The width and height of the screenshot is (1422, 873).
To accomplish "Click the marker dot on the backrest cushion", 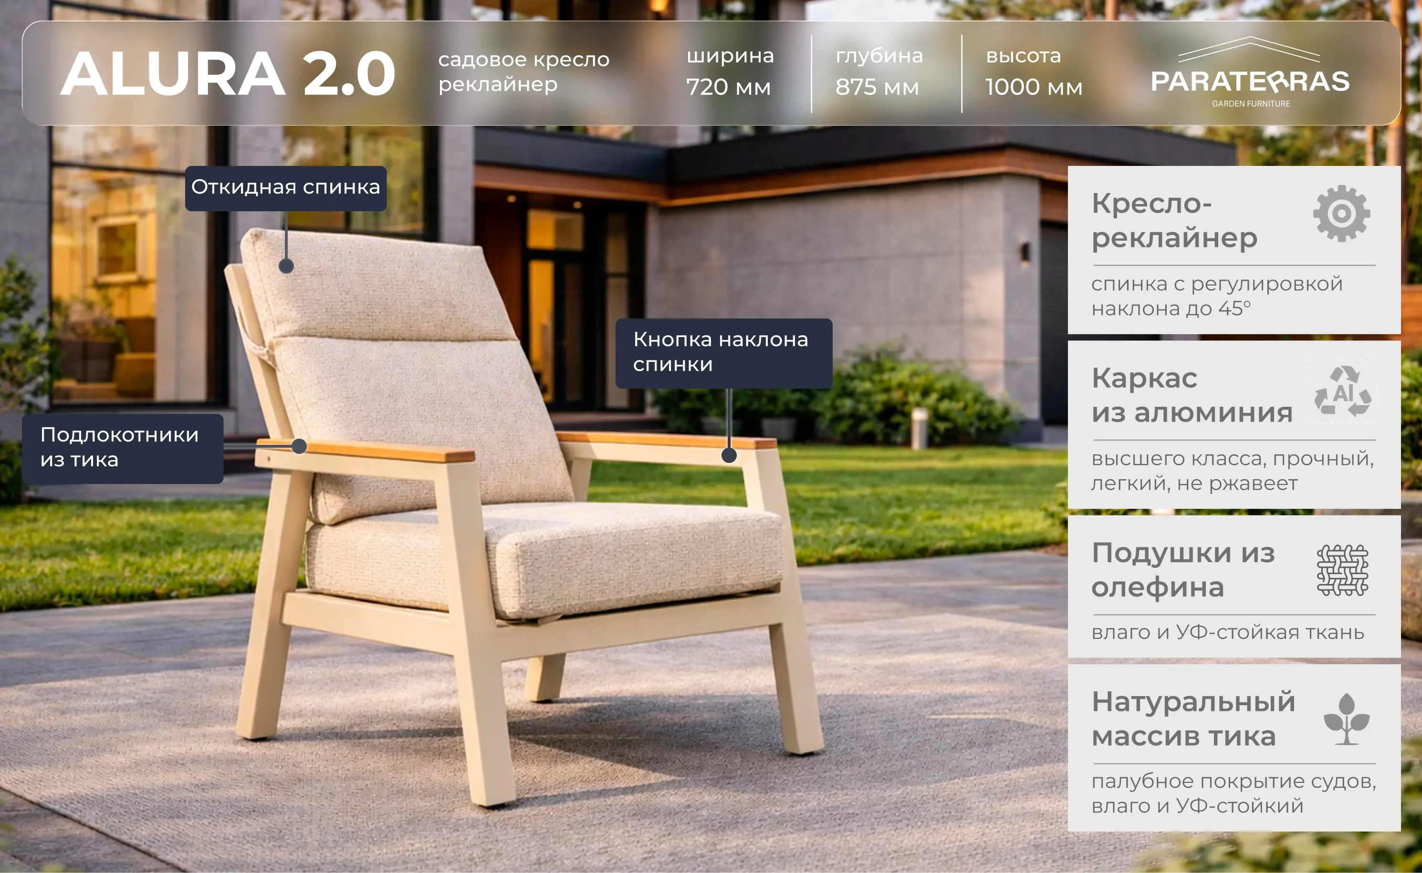I will point(286,266).
